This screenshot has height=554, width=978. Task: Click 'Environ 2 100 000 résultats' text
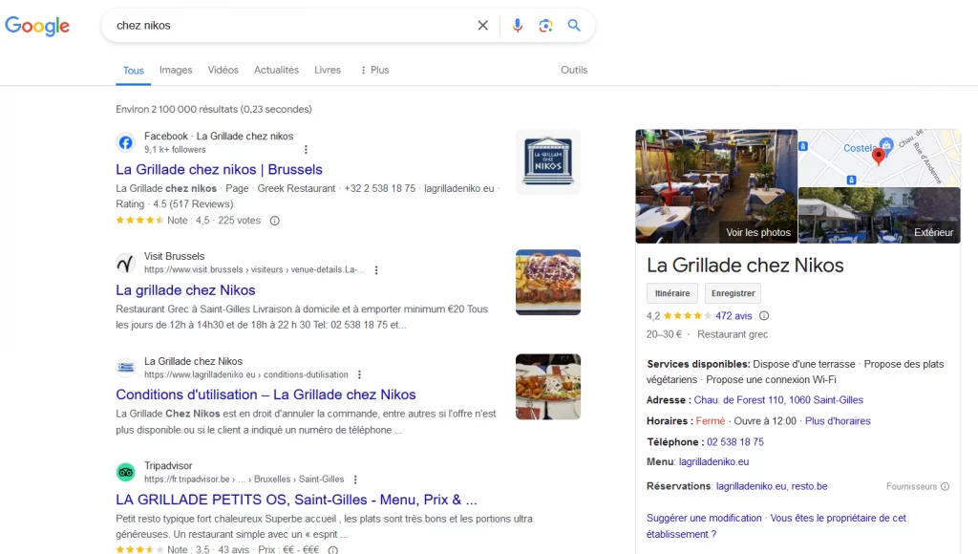pos(213,109)
